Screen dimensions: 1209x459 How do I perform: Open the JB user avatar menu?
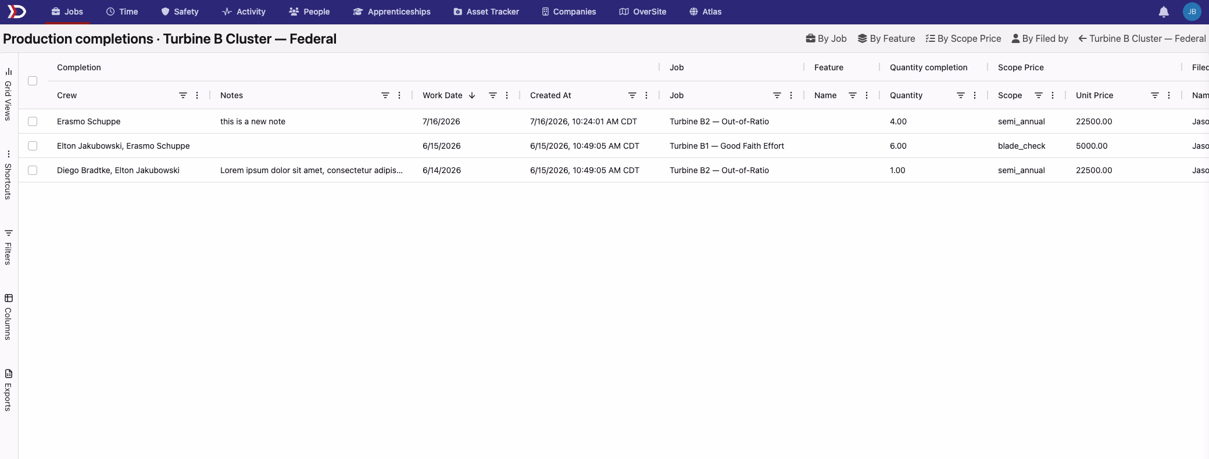(x=1192, y=12)
